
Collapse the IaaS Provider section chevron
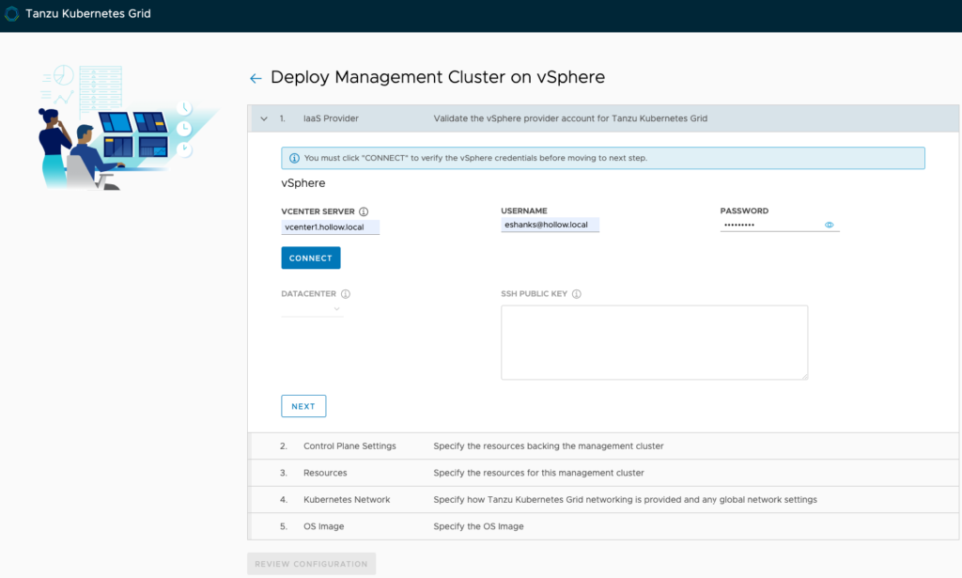pyautogui.click(x=264, y=119)
